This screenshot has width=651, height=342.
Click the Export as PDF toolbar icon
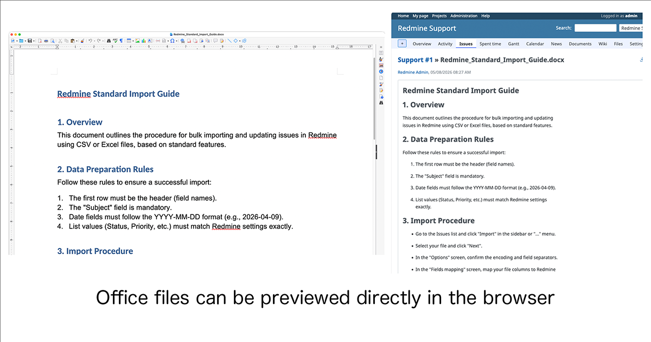click(x=40, y=40)
